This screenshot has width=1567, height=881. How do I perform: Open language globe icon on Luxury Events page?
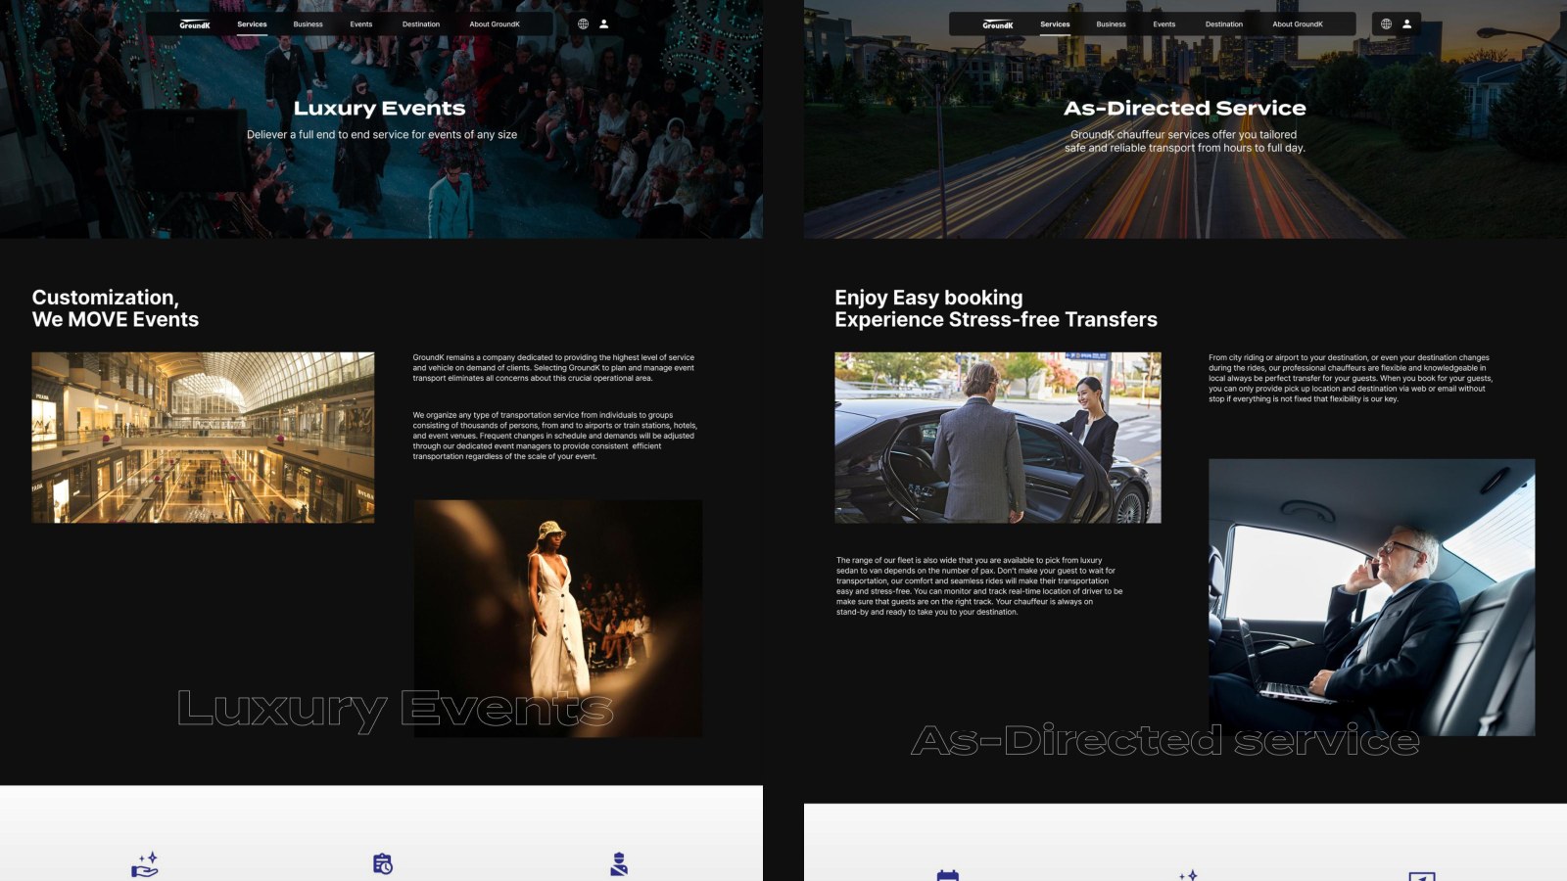coord(583,23)
